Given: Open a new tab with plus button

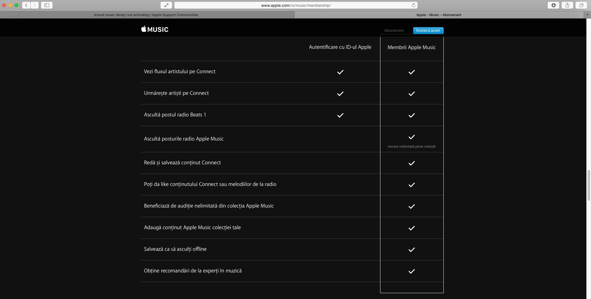Looking at the screenshot, I should (x=587, y=15).
